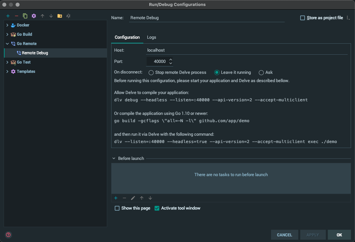
Task: Increase the port number
Action: 171,60
